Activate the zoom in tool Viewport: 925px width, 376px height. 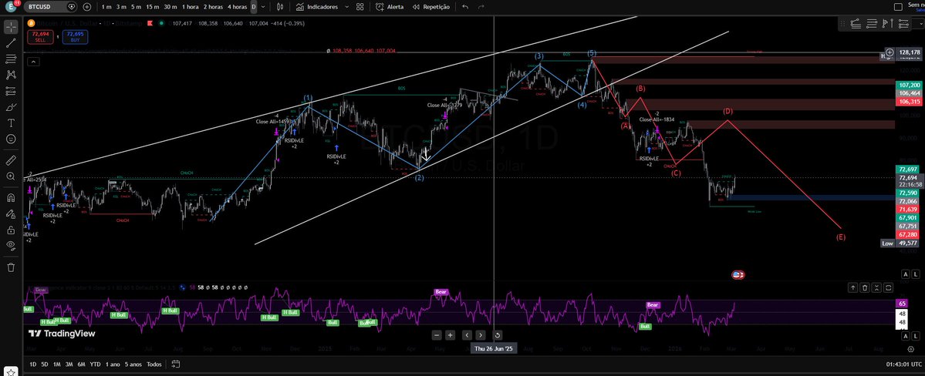[11, 176]
